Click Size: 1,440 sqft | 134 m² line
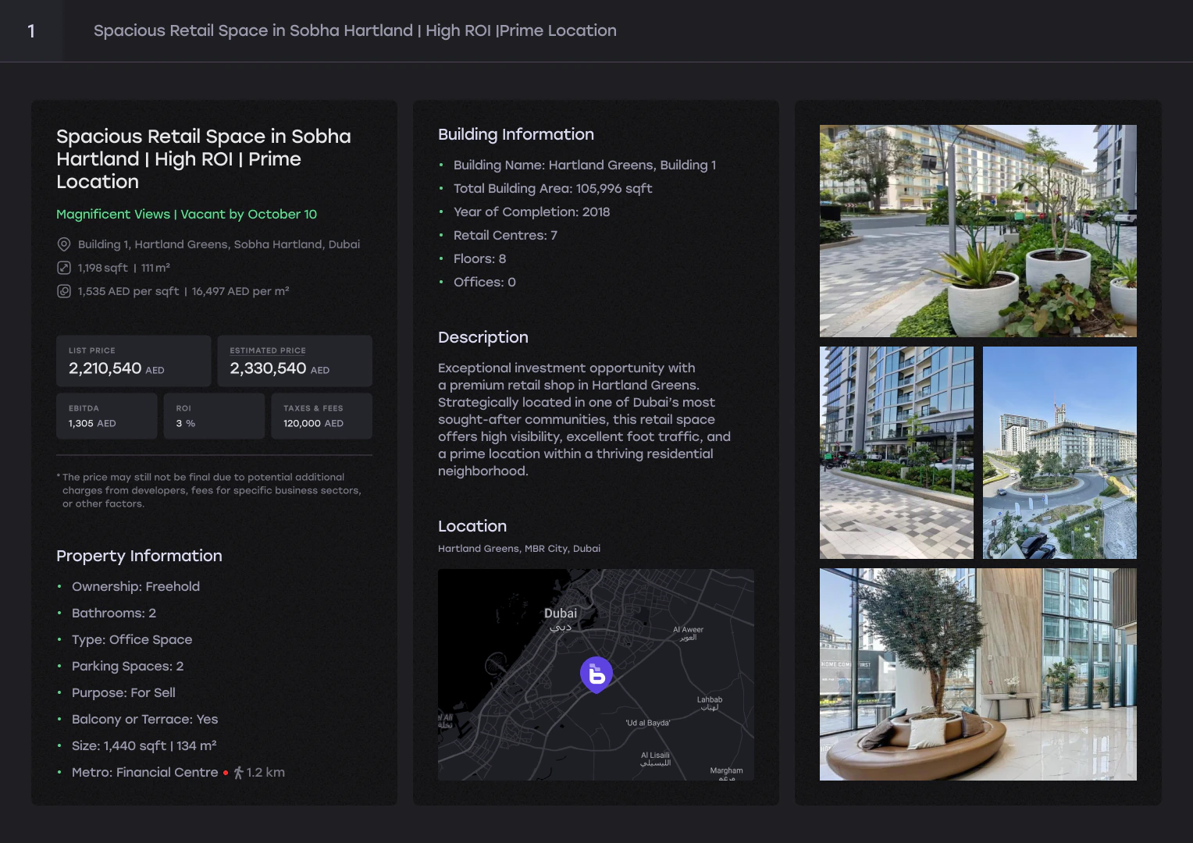 (x=144, y=745)
